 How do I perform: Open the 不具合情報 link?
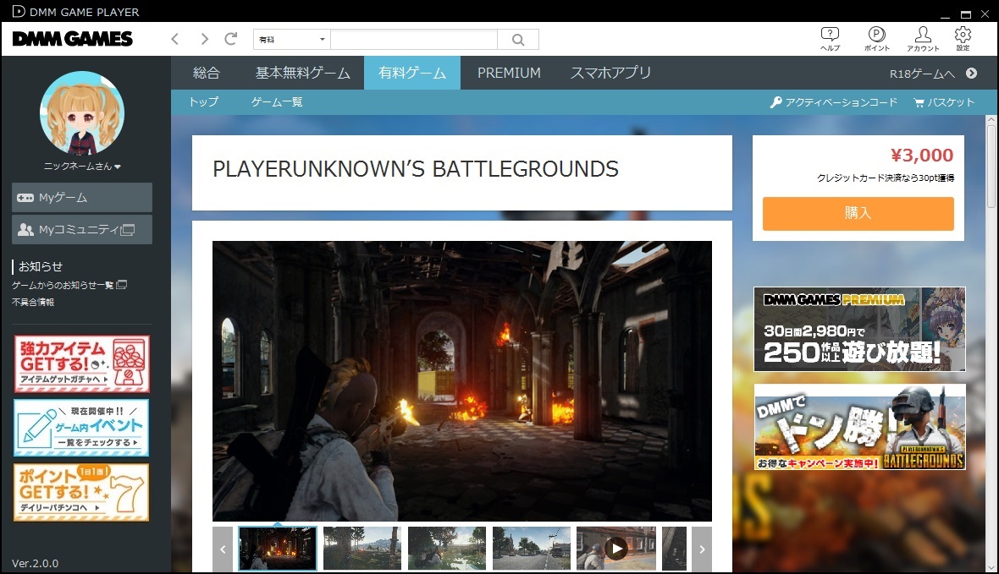[x=33, y=302]
